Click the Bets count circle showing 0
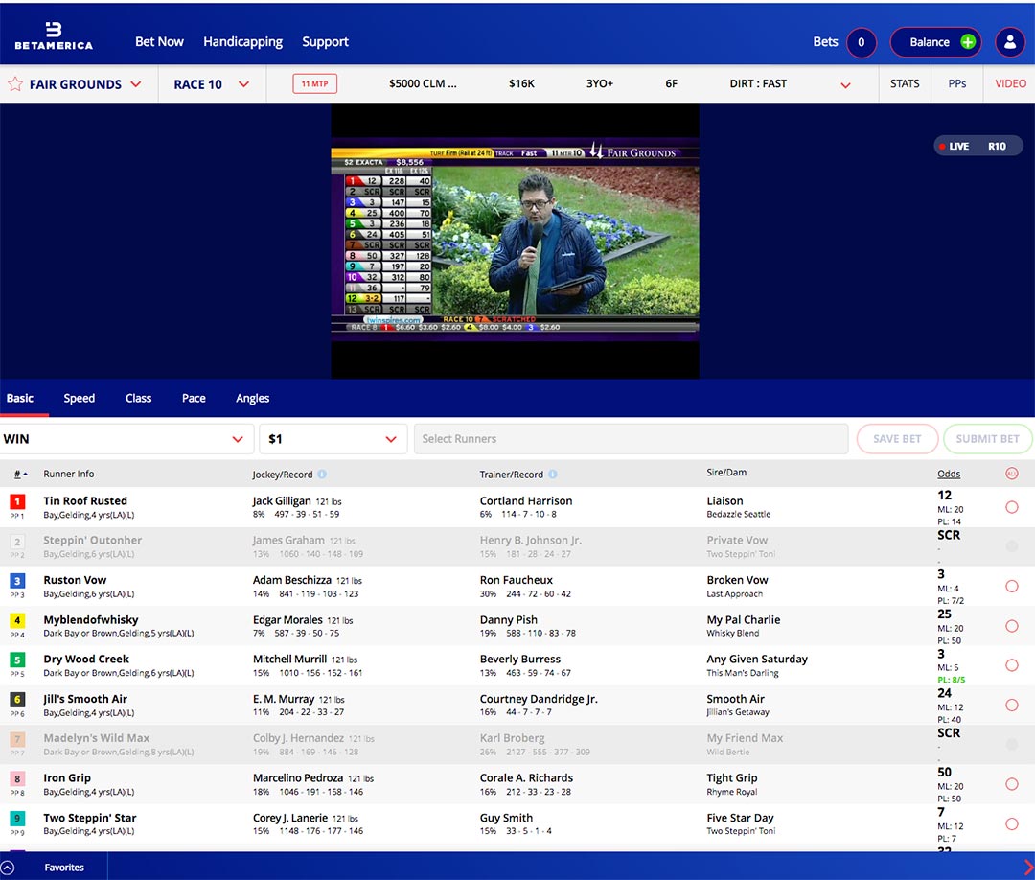The image size is (1035, 880). tap(861, 42)
